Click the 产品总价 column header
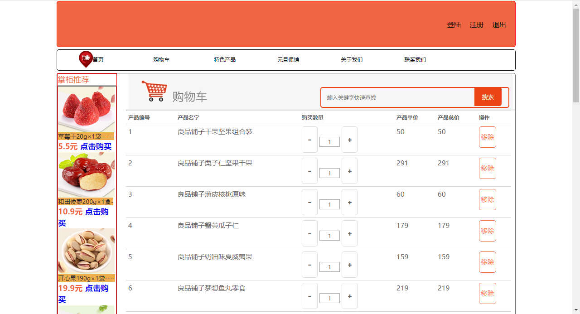The image size is (580, 314). 449,118
